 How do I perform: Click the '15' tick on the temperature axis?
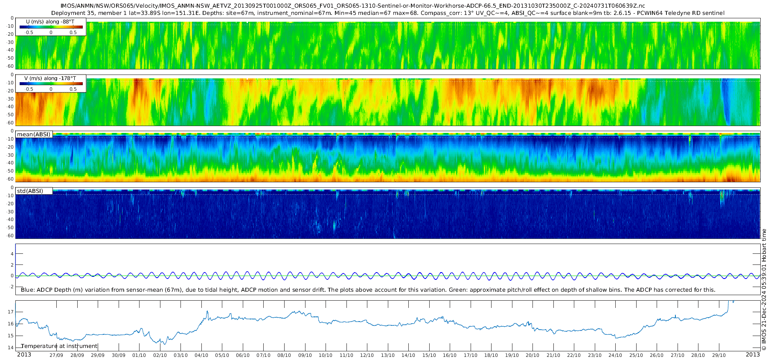tap(11, 336)
